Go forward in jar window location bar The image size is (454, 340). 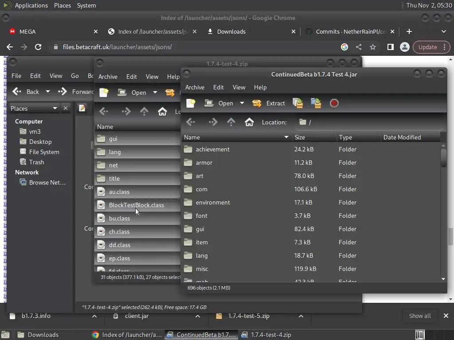pos(213,122)
